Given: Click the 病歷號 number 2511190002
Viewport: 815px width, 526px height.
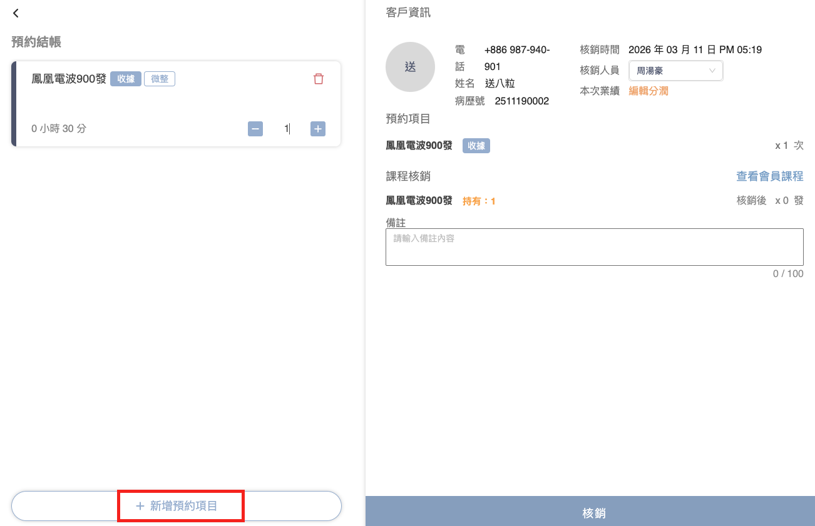Looking at the screenshot, I should (521, 101).
